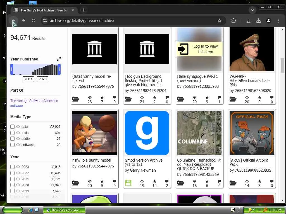Click the left year range handle

[x=12, y=69]
